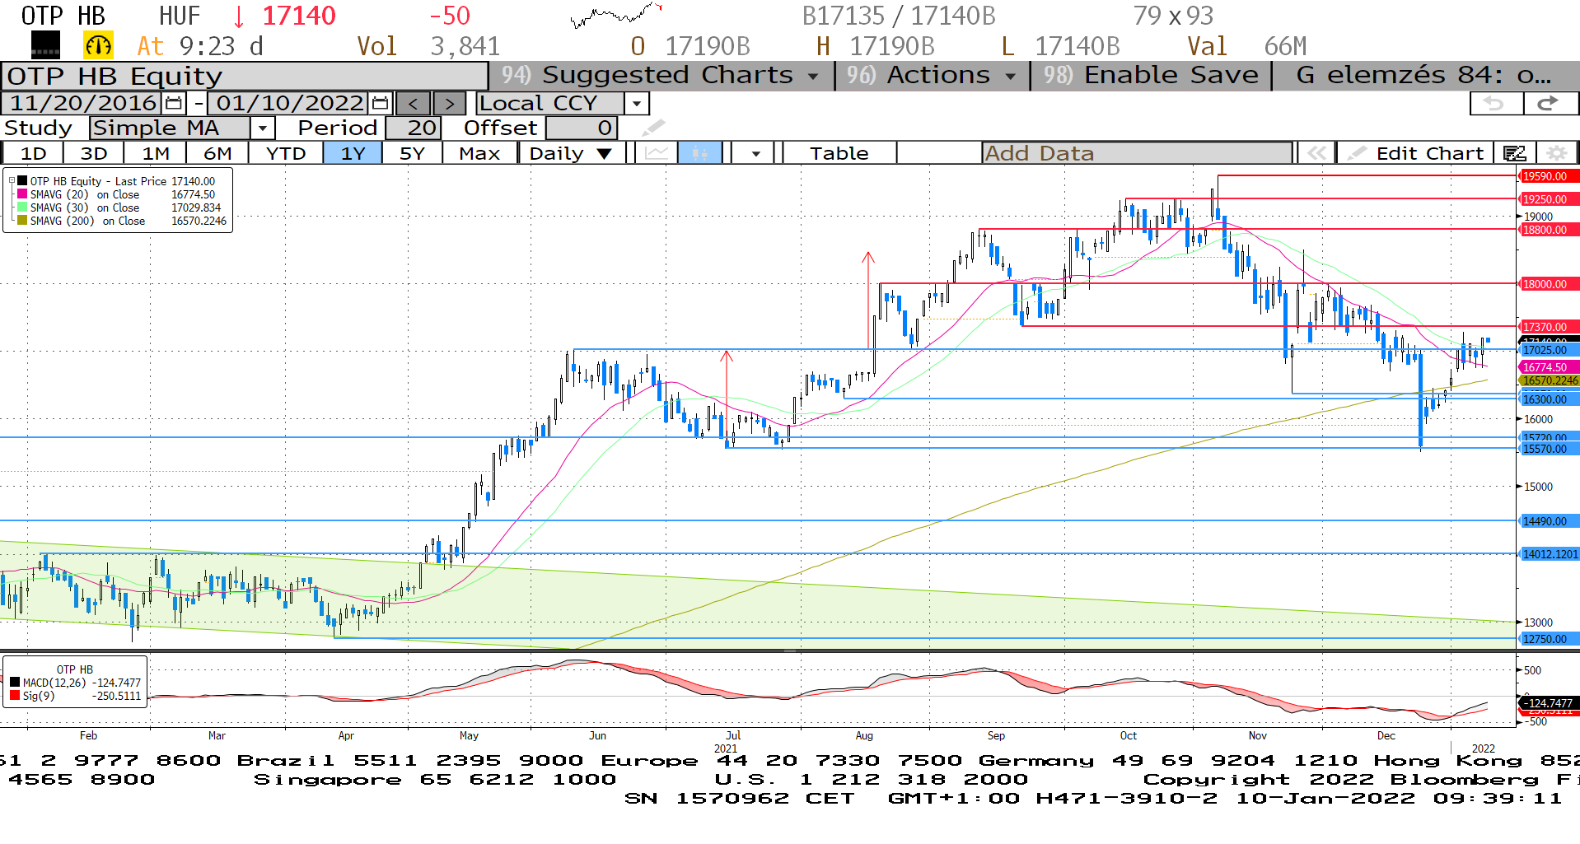Open chart settings gear icon
Viewport: 1580px width, 844px height.
point(1556,153)
